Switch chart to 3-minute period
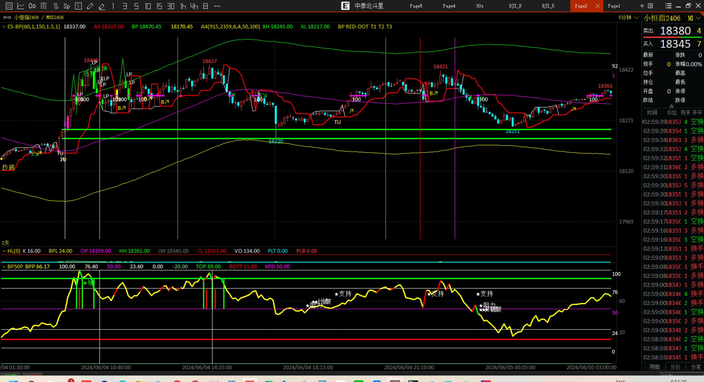This screenshot has width=704, height=382. point(125,6)
